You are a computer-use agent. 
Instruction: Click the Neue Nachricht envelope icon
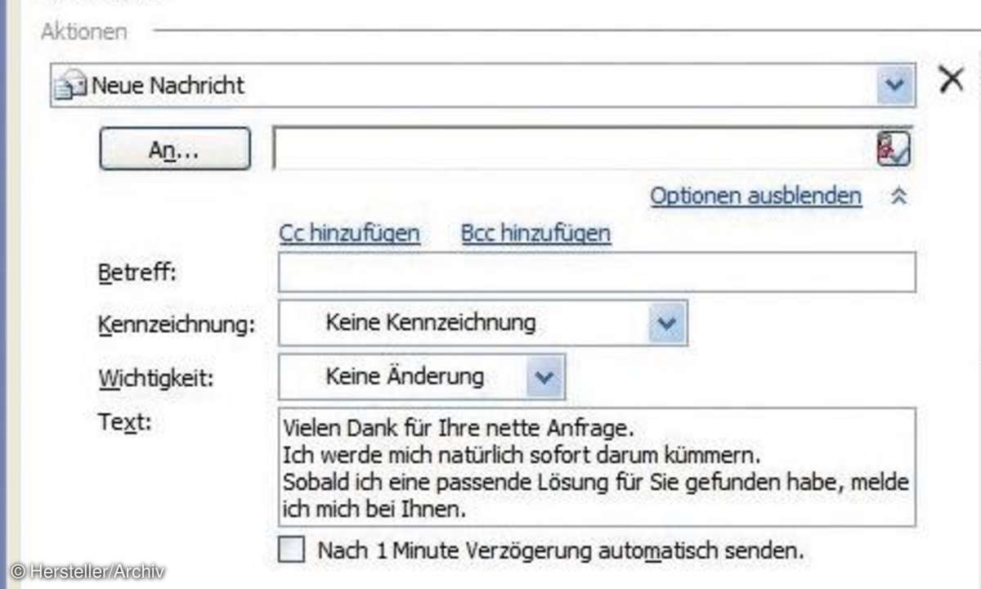[x=70, y=85]
